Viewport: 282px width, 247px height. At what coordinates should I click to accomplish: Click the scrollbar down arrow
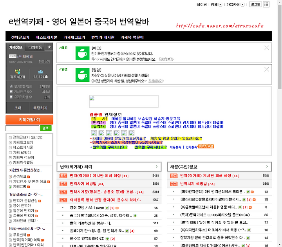point(280,245)
